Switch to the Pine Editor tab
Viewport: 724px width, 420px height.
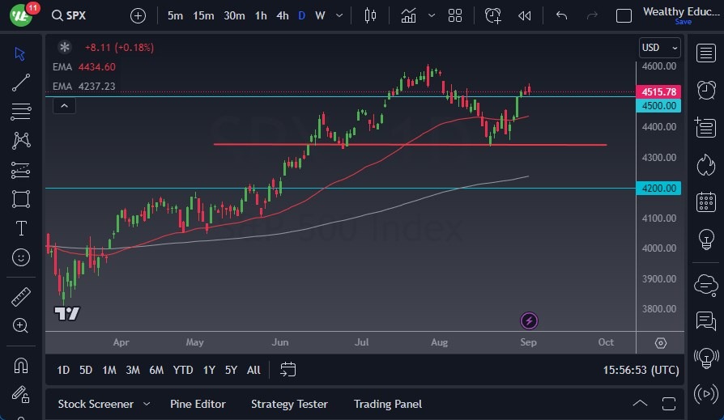coord(198,404)
